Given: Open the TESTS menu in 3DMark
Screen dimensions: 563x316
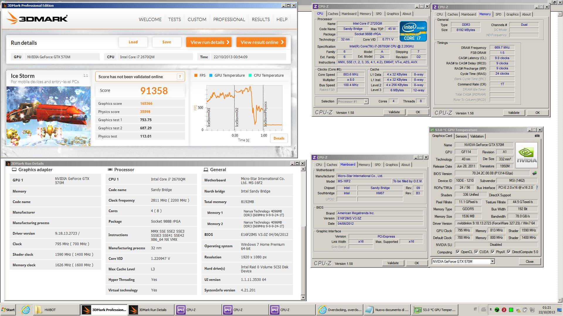Looking at the screenshot, I should (174, 19).
